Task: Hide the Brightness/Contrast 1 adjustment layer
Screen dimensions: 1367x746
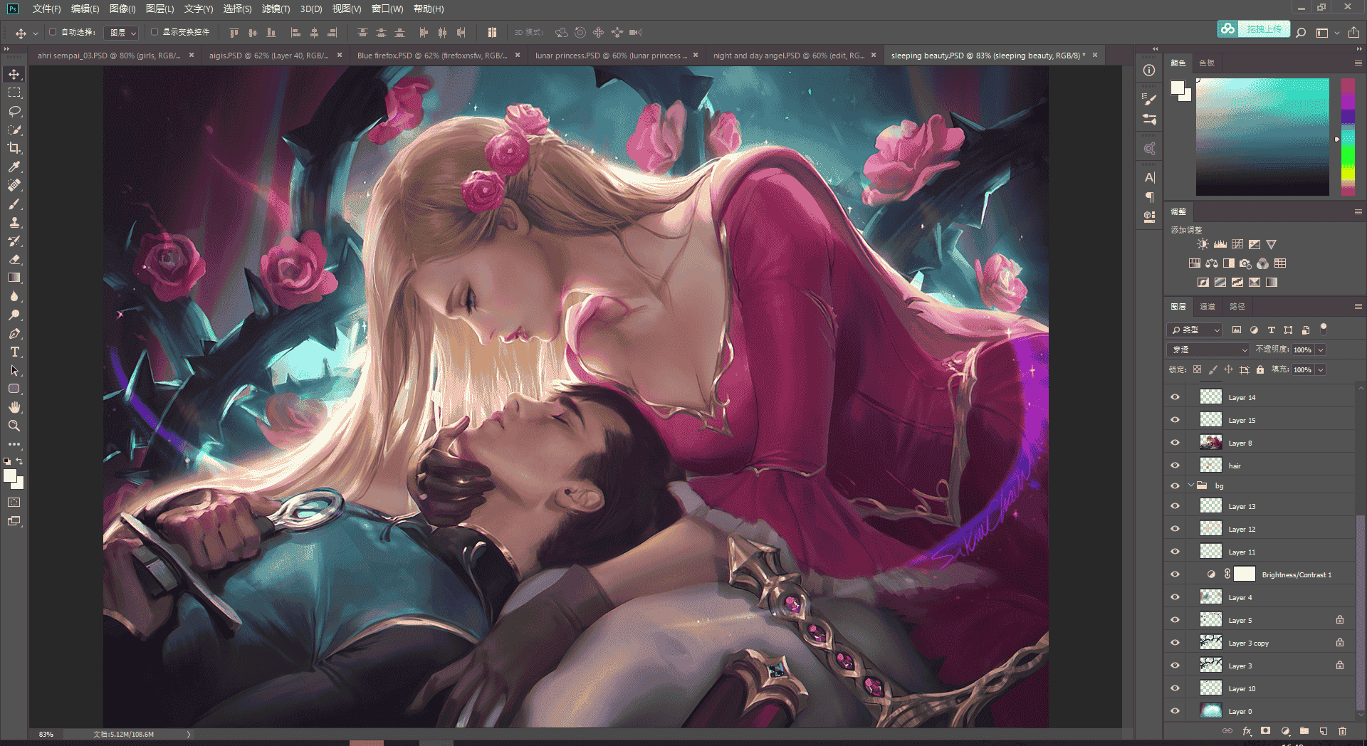Action: [1175, 574]
